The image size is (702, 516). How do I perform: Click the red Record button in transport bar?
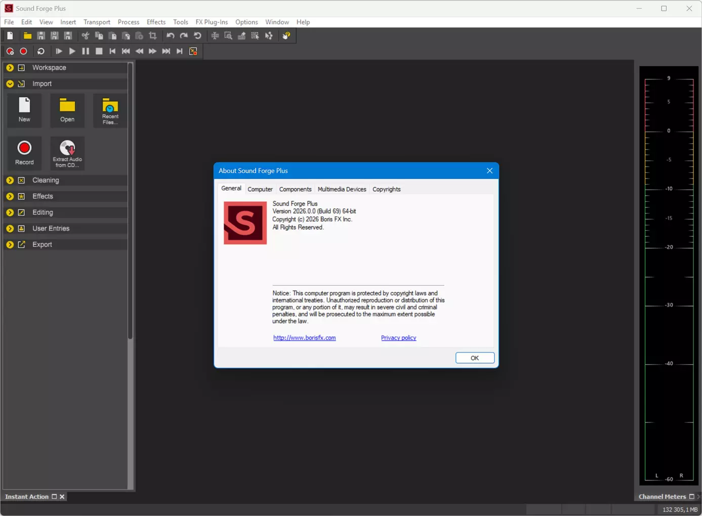[x=23, y=51]
